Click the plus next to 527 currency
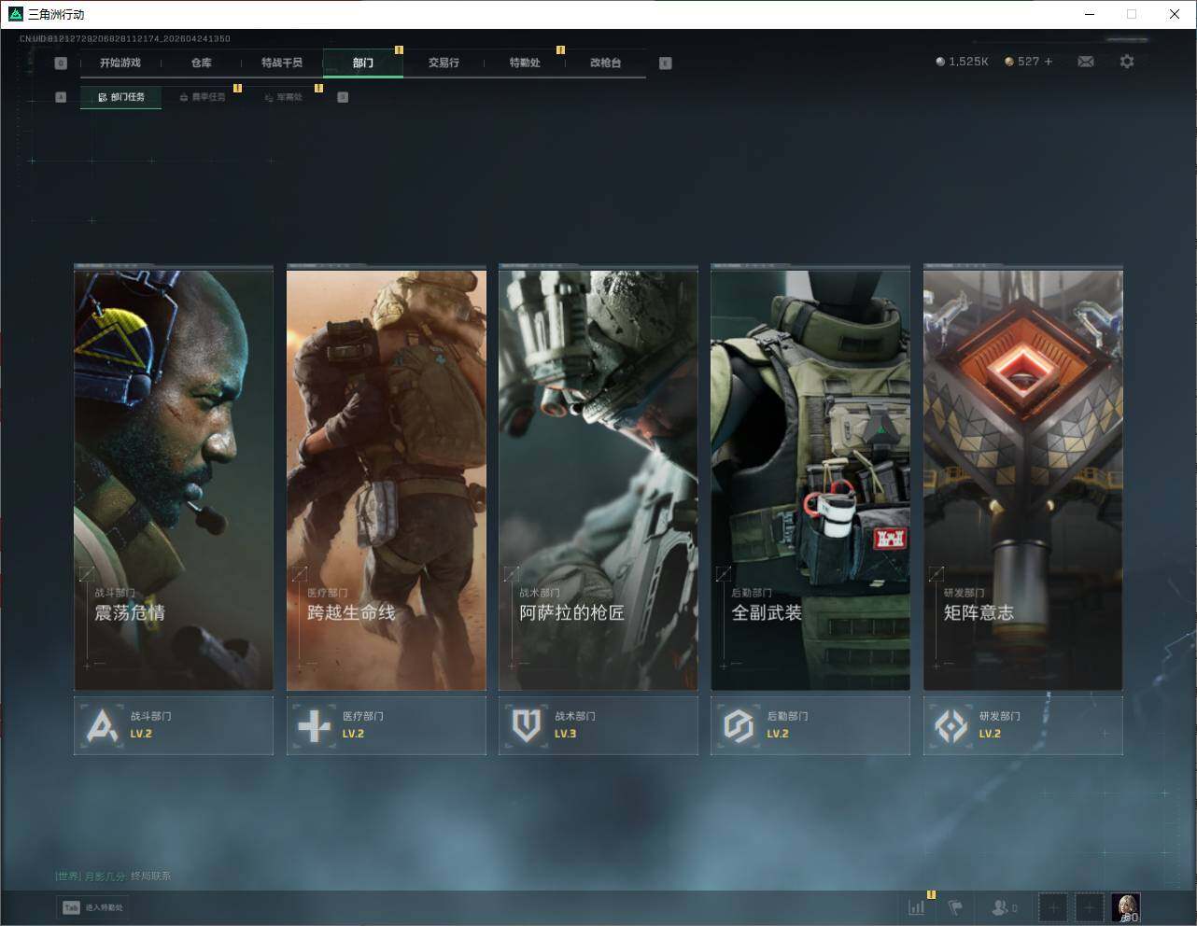 (1049, 62)
